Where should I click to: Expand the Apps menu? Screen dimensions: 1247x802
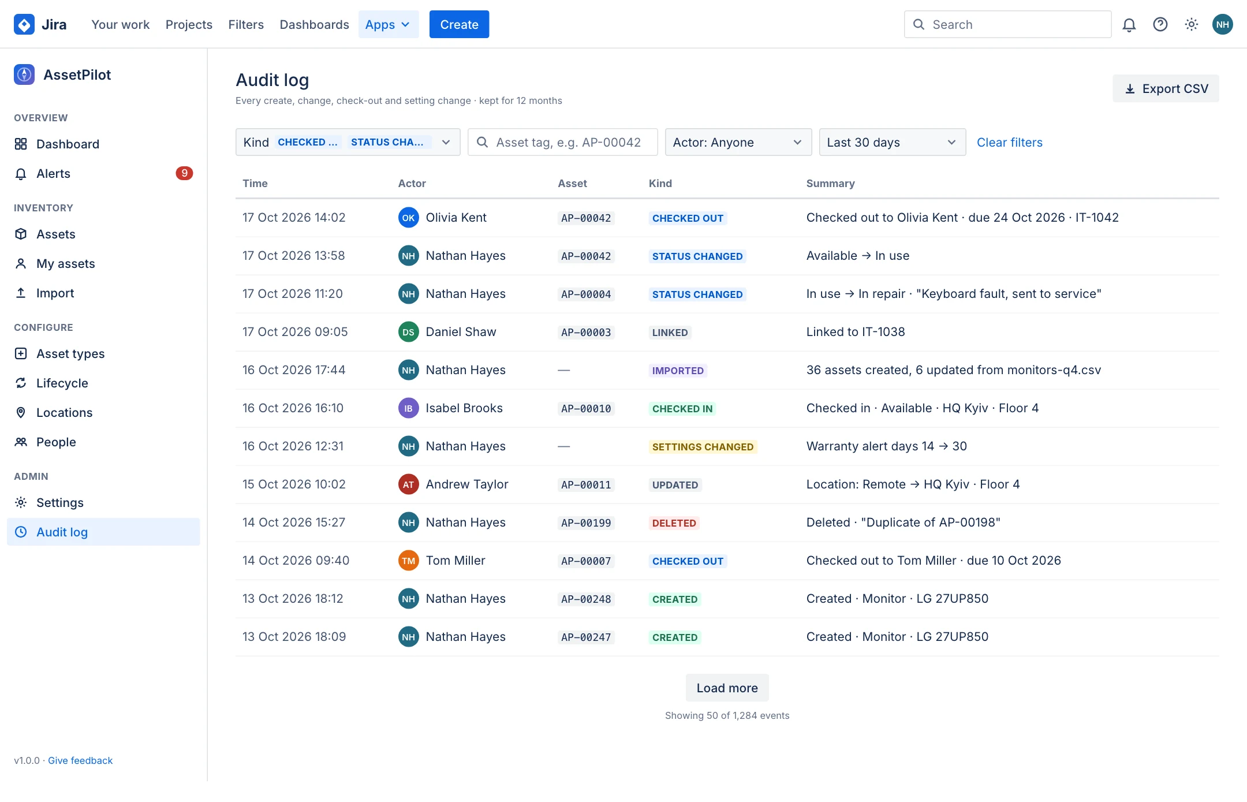pyautogui.click(x=388, y=24)
